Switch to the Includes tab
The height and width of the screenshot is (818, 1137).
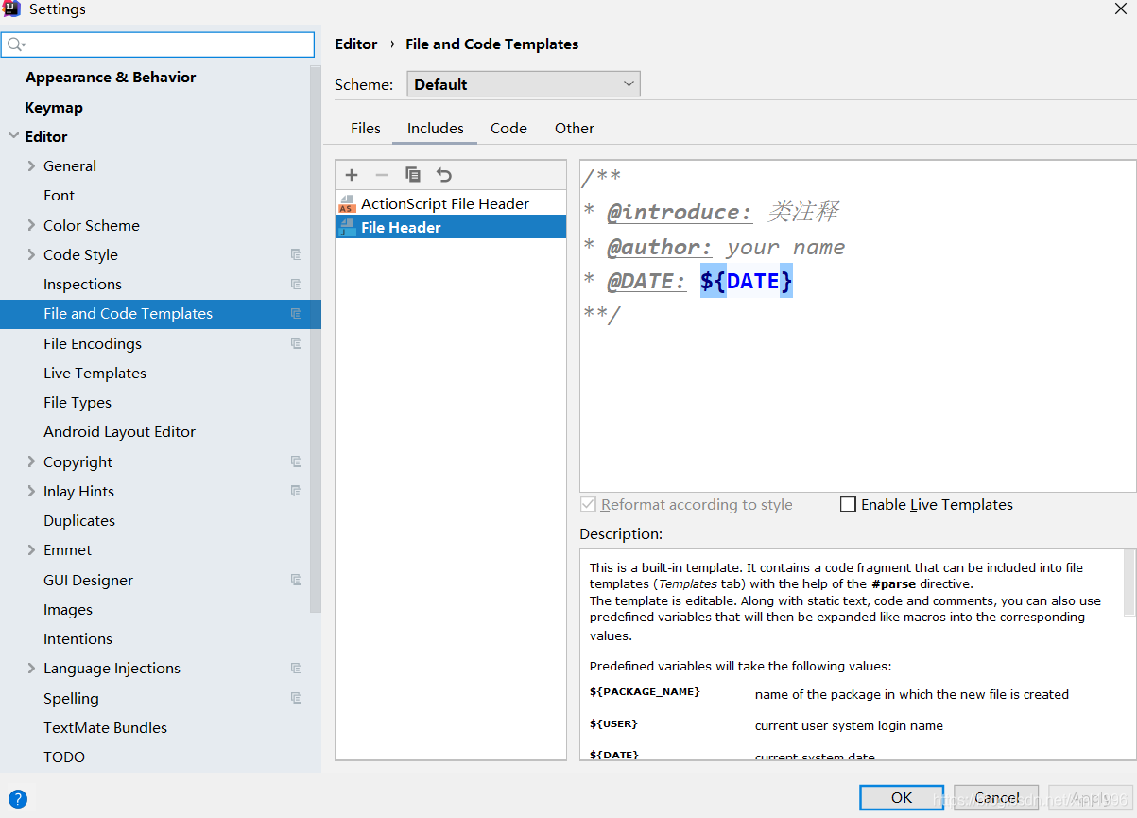click(435, 128)
